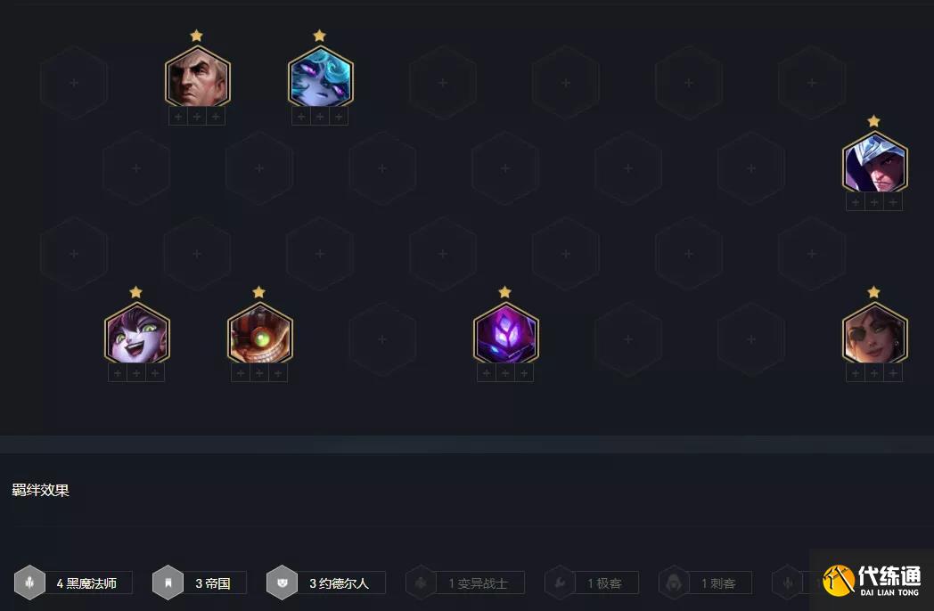The width and height of the screenshot is (934, 611).
Task: Select the 3 约德尔人 trait label
Action: click(x=340, y=583)
